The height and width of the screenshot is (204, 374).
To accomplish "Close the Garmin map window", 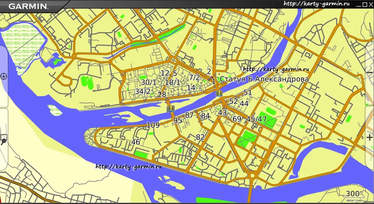I will point(371,4).
